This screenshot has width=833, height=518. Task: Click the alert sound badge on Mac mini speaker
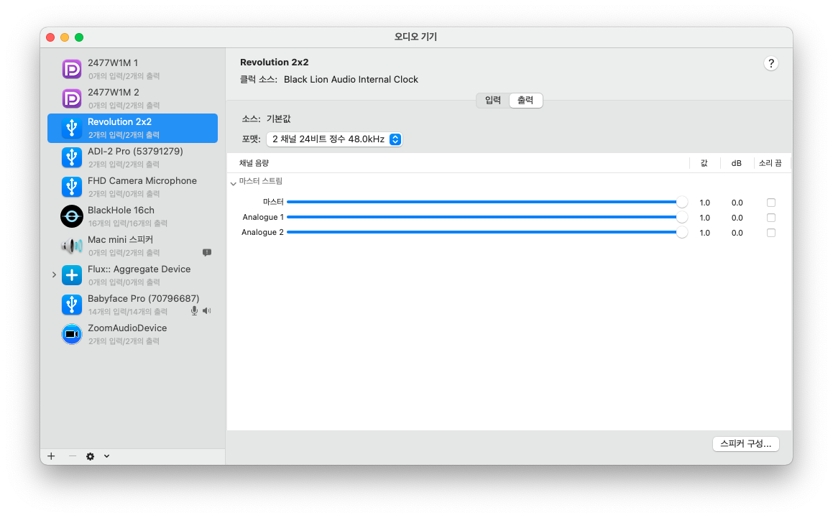point(207,252)
